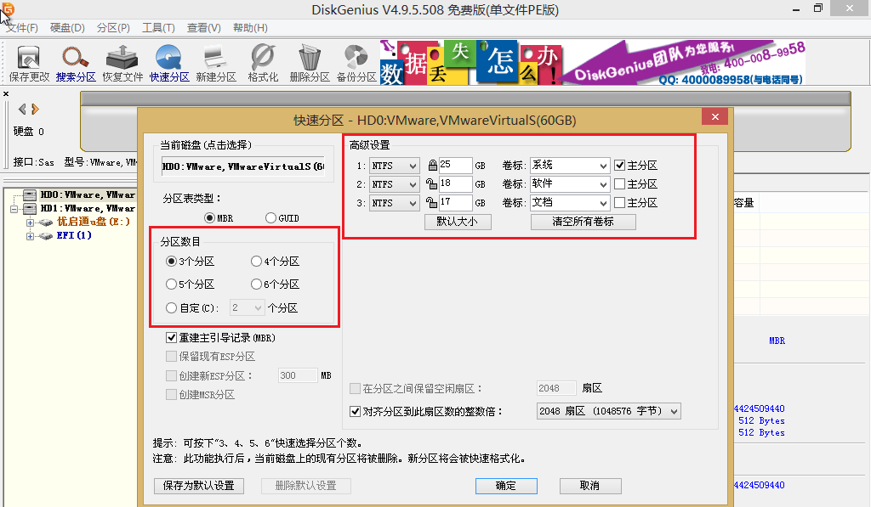
Task: Choose 4个分区 partition count
Action: (x=256, y=262)
